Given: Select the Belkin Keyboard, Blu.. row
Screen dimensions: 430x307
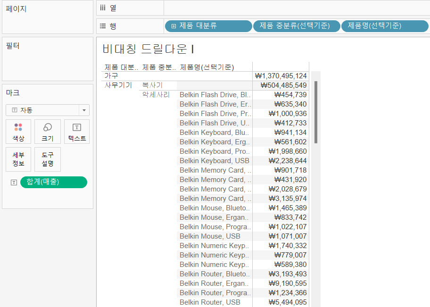Looking at the screenshot, I should coord(215,133).
